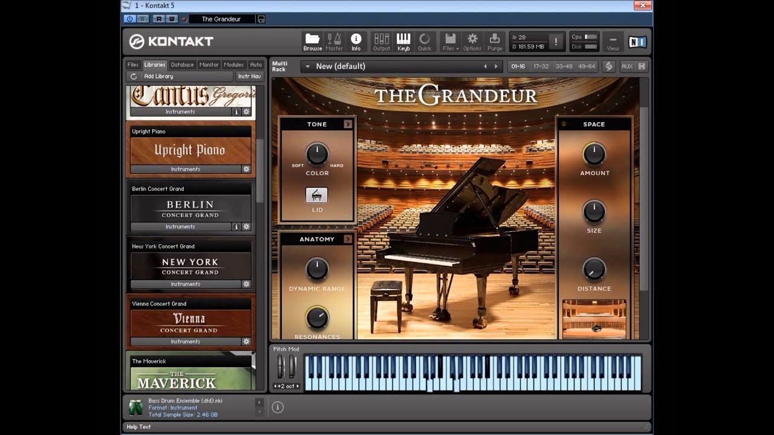Toggle the Space section power light

tap(564, 124)
